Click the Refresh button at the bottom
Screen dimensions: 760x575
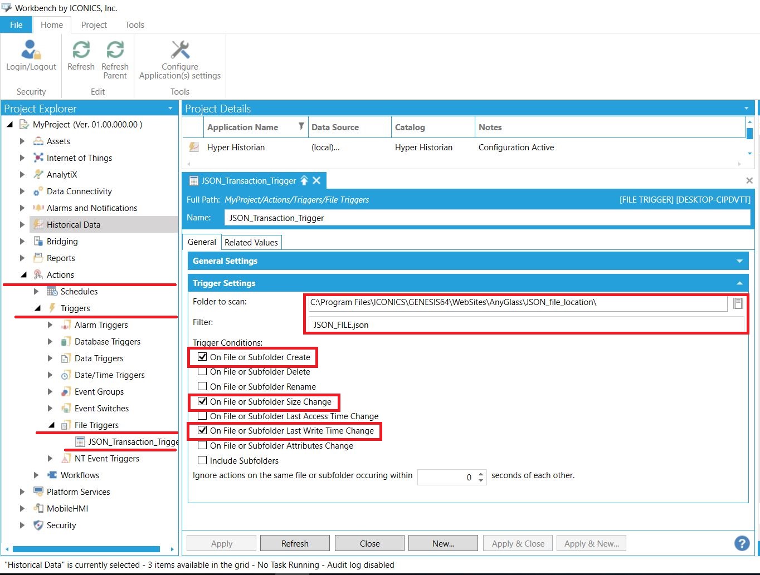pos(295,543)
